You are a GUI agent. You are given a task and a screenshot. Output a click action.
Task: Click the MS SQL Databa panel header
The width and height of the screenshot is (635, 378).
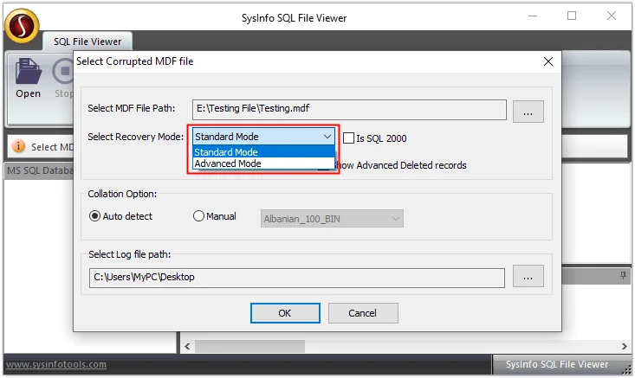coord(39,170)
